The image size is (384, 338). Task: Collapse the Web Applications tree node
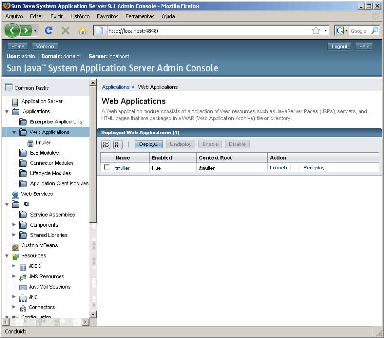tap(14, 133)
